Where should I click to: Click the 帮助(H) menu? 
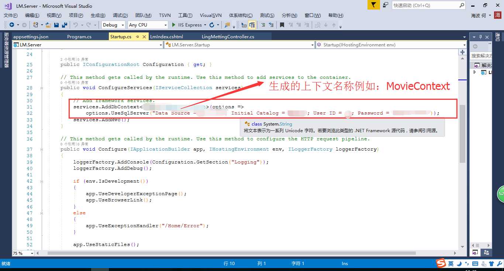click(x=336, y=15)
